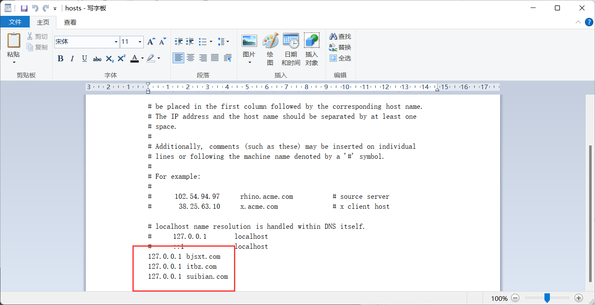
Task: Click the vertical scrollbar thumb
Action: 590,213
